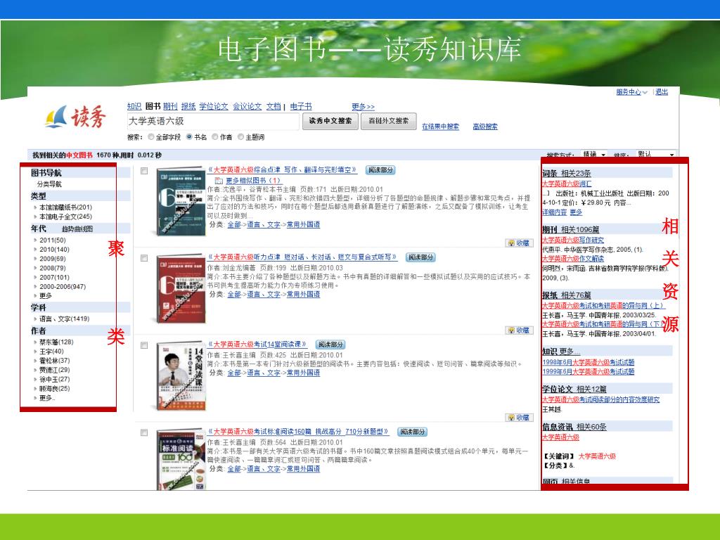Switch to the 电子书 search tab
This screenshot has width=720, height=540.
pyautogui.click(x=301, y=106)
